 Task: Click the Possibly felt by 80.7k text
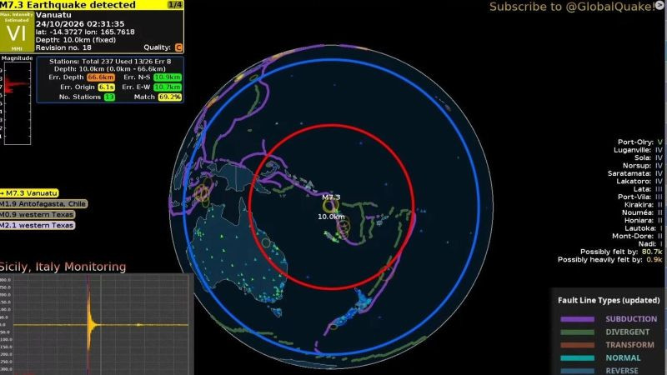pos(621,252)
